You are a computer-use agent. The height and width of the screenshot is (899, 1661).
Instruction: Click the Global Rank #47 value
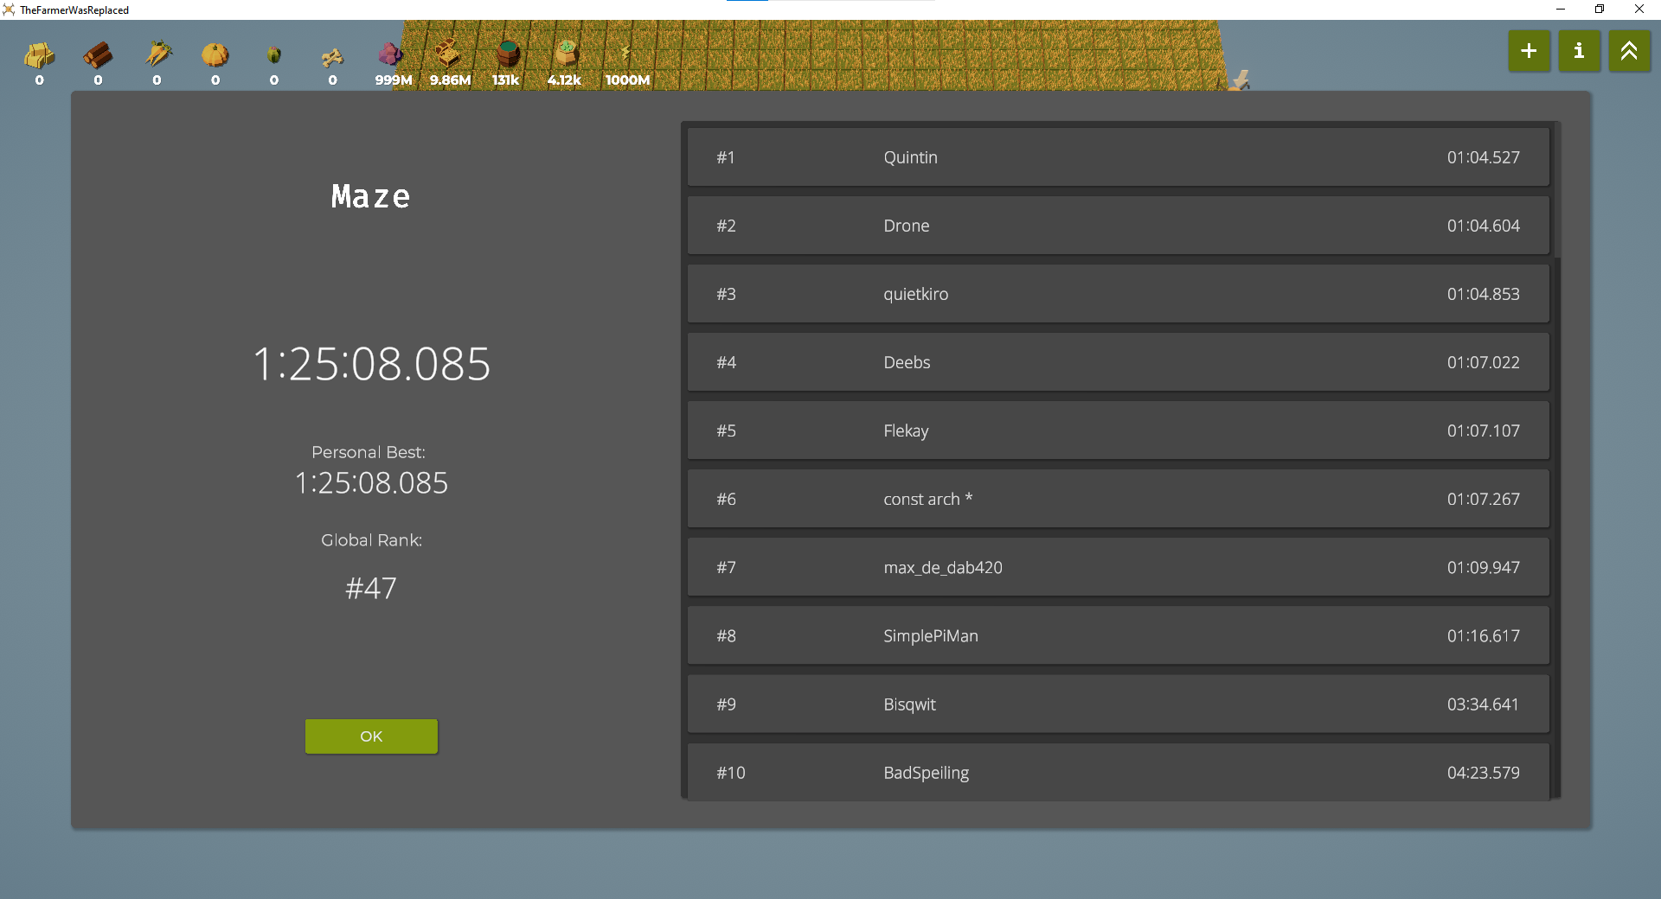coord(371,589)
